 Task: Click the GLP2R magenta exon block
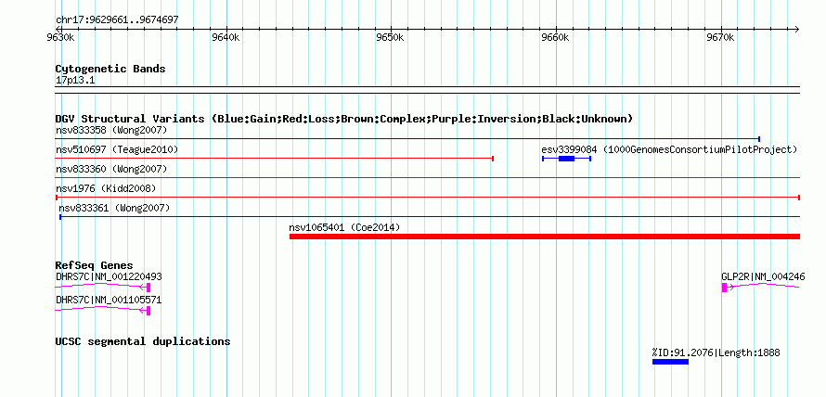click(x=724, y=288)
